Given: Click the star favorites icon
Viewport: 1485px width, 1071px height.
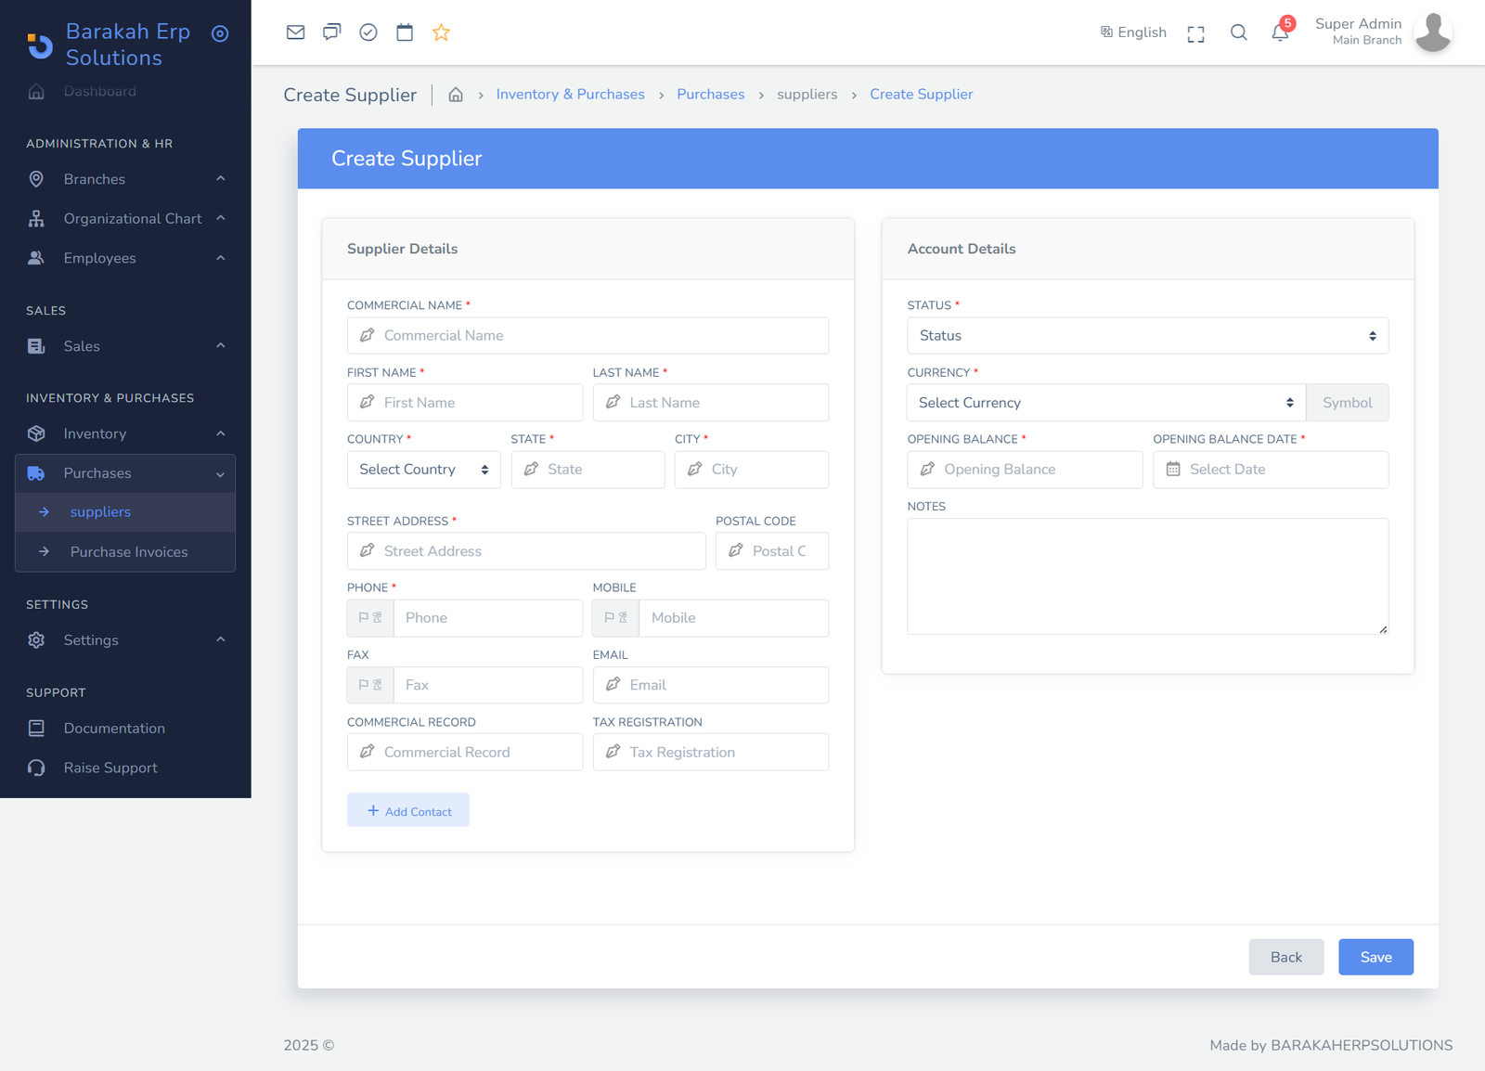Looking at the screenshot, I should (441, 32).
